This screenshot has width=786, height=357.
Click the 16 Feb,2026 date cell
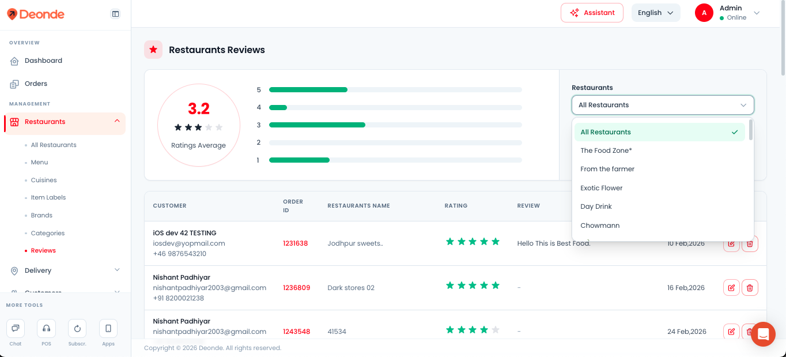(686, 288)
